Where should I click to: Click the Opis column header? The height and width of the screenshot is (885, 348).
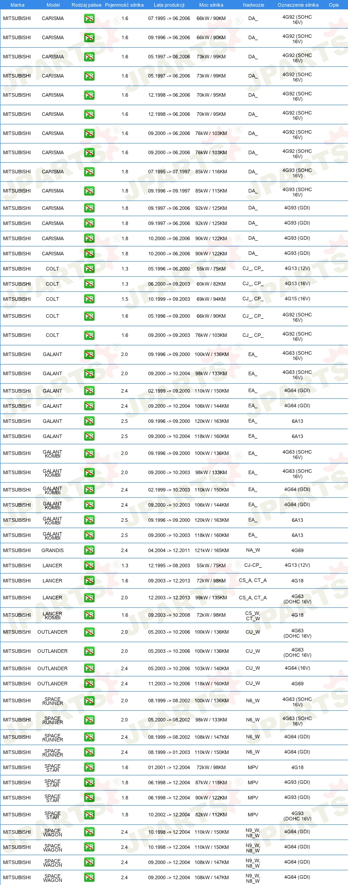coord(334,5)
